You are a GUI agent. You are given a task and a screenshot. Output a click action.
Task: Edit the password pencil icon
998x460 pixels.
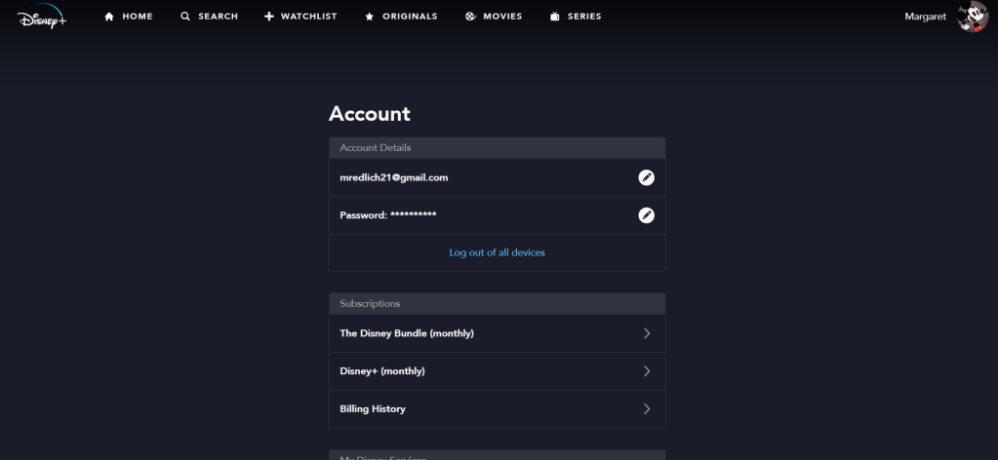(646, 215)
